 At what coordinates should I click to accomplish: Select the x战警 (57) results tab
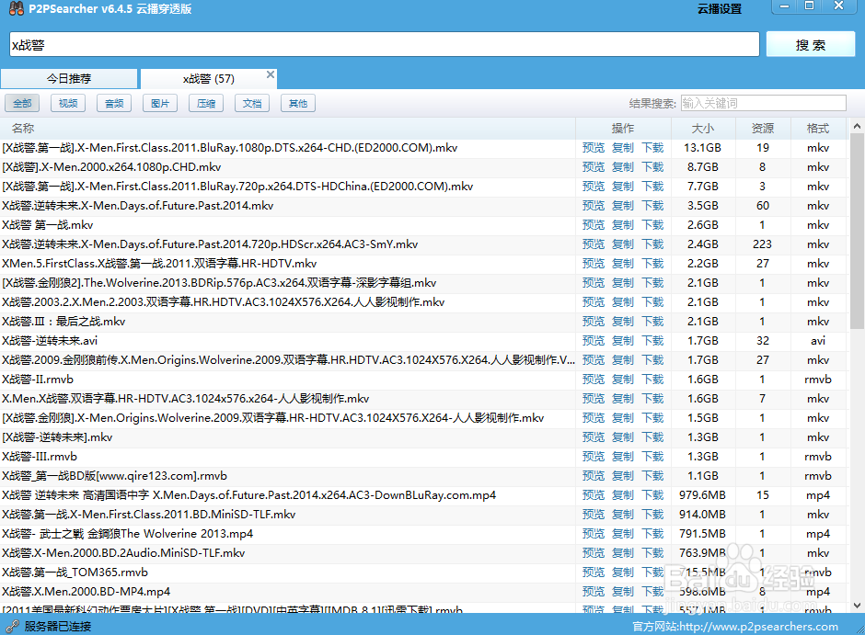(209, 79)
